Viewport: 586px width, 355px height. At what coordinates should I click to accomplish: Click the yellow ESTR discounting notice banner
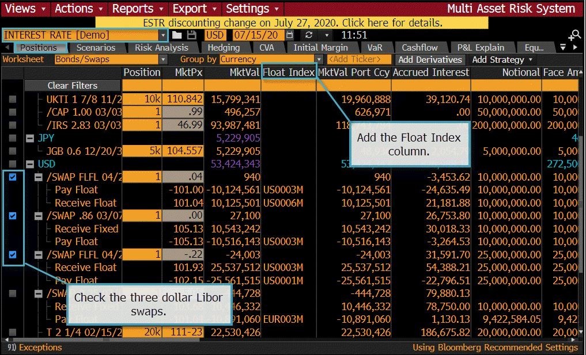[x=292, y=23]
